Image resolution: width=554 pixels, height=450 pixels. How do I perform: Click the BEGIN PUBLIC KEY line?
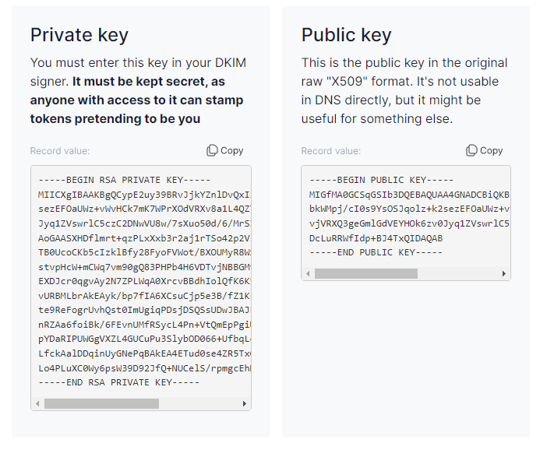point(381,180)
